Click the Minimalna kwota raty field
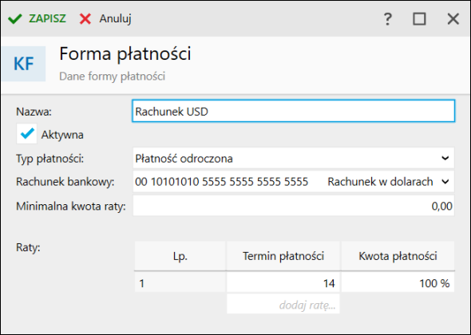This screenshot has height=335, width=471. click(294, 206)
